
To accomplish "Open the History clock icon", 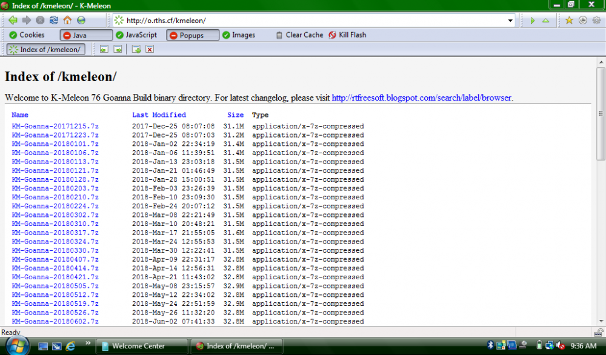I will pos(582,20).
